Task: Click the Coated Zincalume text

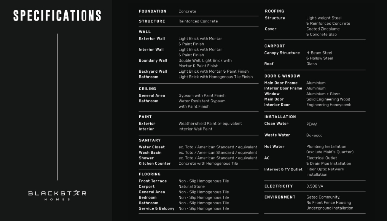Action: click(323, 29)
